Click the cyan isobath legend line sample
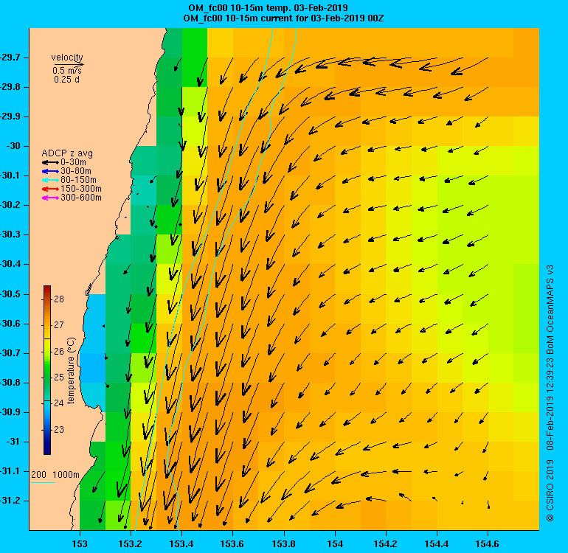Screen dimensions: 568x553 coord(42,482)
